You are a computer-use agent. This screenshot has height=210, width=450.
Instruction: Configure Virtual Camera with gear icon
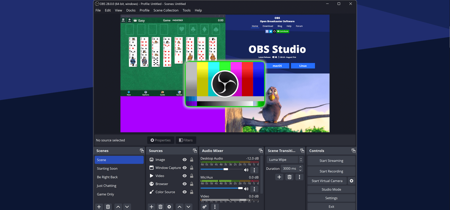pyautogui.click(x=351, y=181)
